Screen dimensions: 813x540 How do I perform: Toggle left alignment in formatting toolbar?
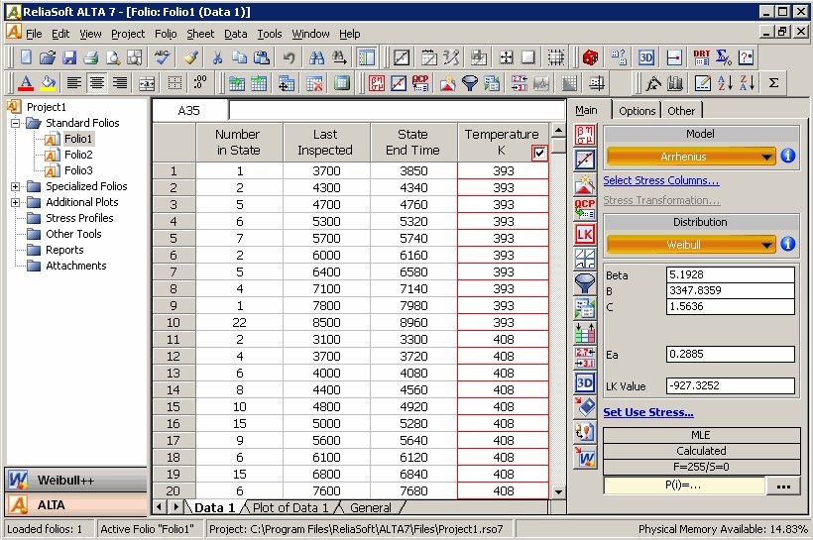tap(74, 83)
